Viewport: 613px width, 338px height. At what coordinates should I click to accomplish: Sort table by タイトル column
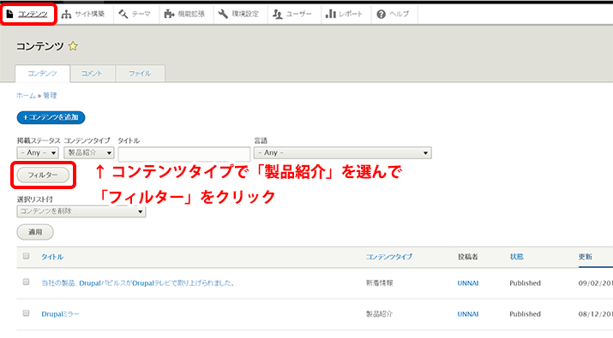[52, 257]
